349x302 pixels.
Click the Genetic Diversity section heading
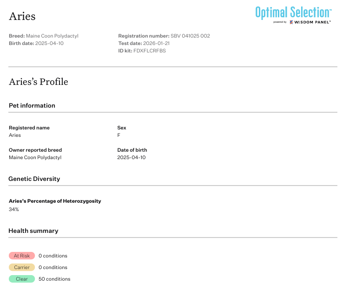click(x=34, y=179)
